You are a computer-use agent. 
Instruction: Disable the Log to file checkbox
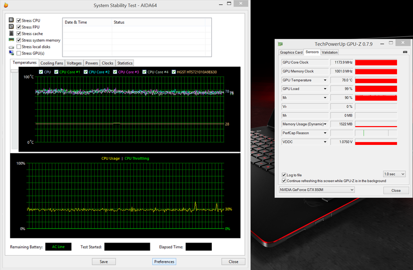click(284, 175)
